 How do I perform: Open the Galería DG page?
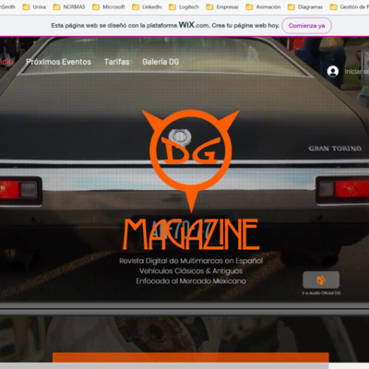pos(161,62)
